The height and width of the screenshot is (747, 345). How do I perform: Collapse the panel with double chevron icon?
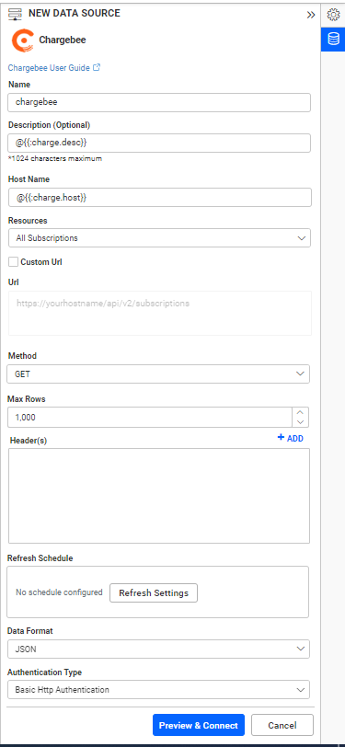311,15
